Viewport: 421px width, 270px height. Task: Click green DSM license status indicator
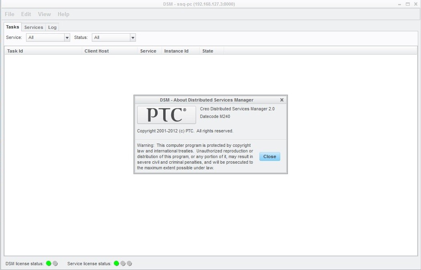(x=49, y=263)
